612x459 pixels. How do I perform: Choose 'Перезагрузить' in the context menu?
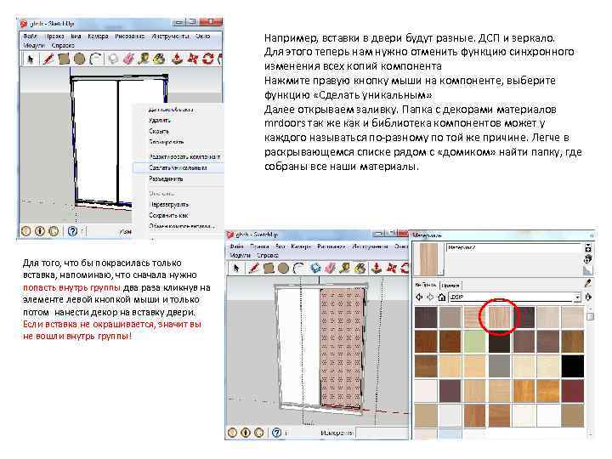[x=168, y=204]
